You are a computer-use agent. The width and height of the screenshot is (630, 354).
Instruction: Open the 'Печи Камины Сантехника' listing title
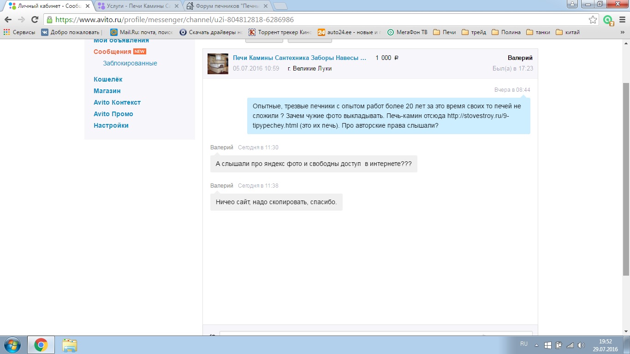click(299, 58)
